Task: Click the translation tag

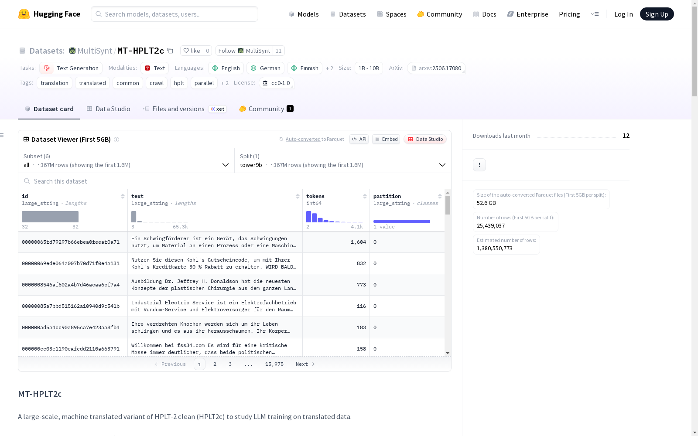Action: 55,83
